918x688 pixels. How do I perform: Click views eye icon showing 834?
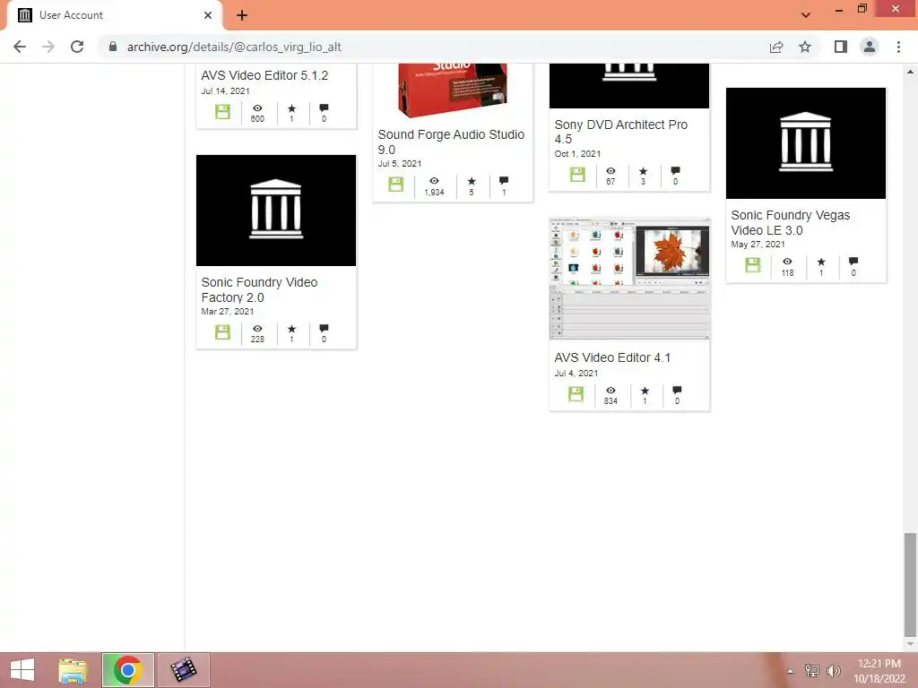611,391
